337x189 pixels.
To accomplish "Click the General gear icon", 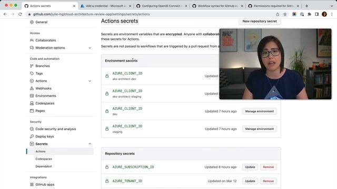I will click(32, 22).
